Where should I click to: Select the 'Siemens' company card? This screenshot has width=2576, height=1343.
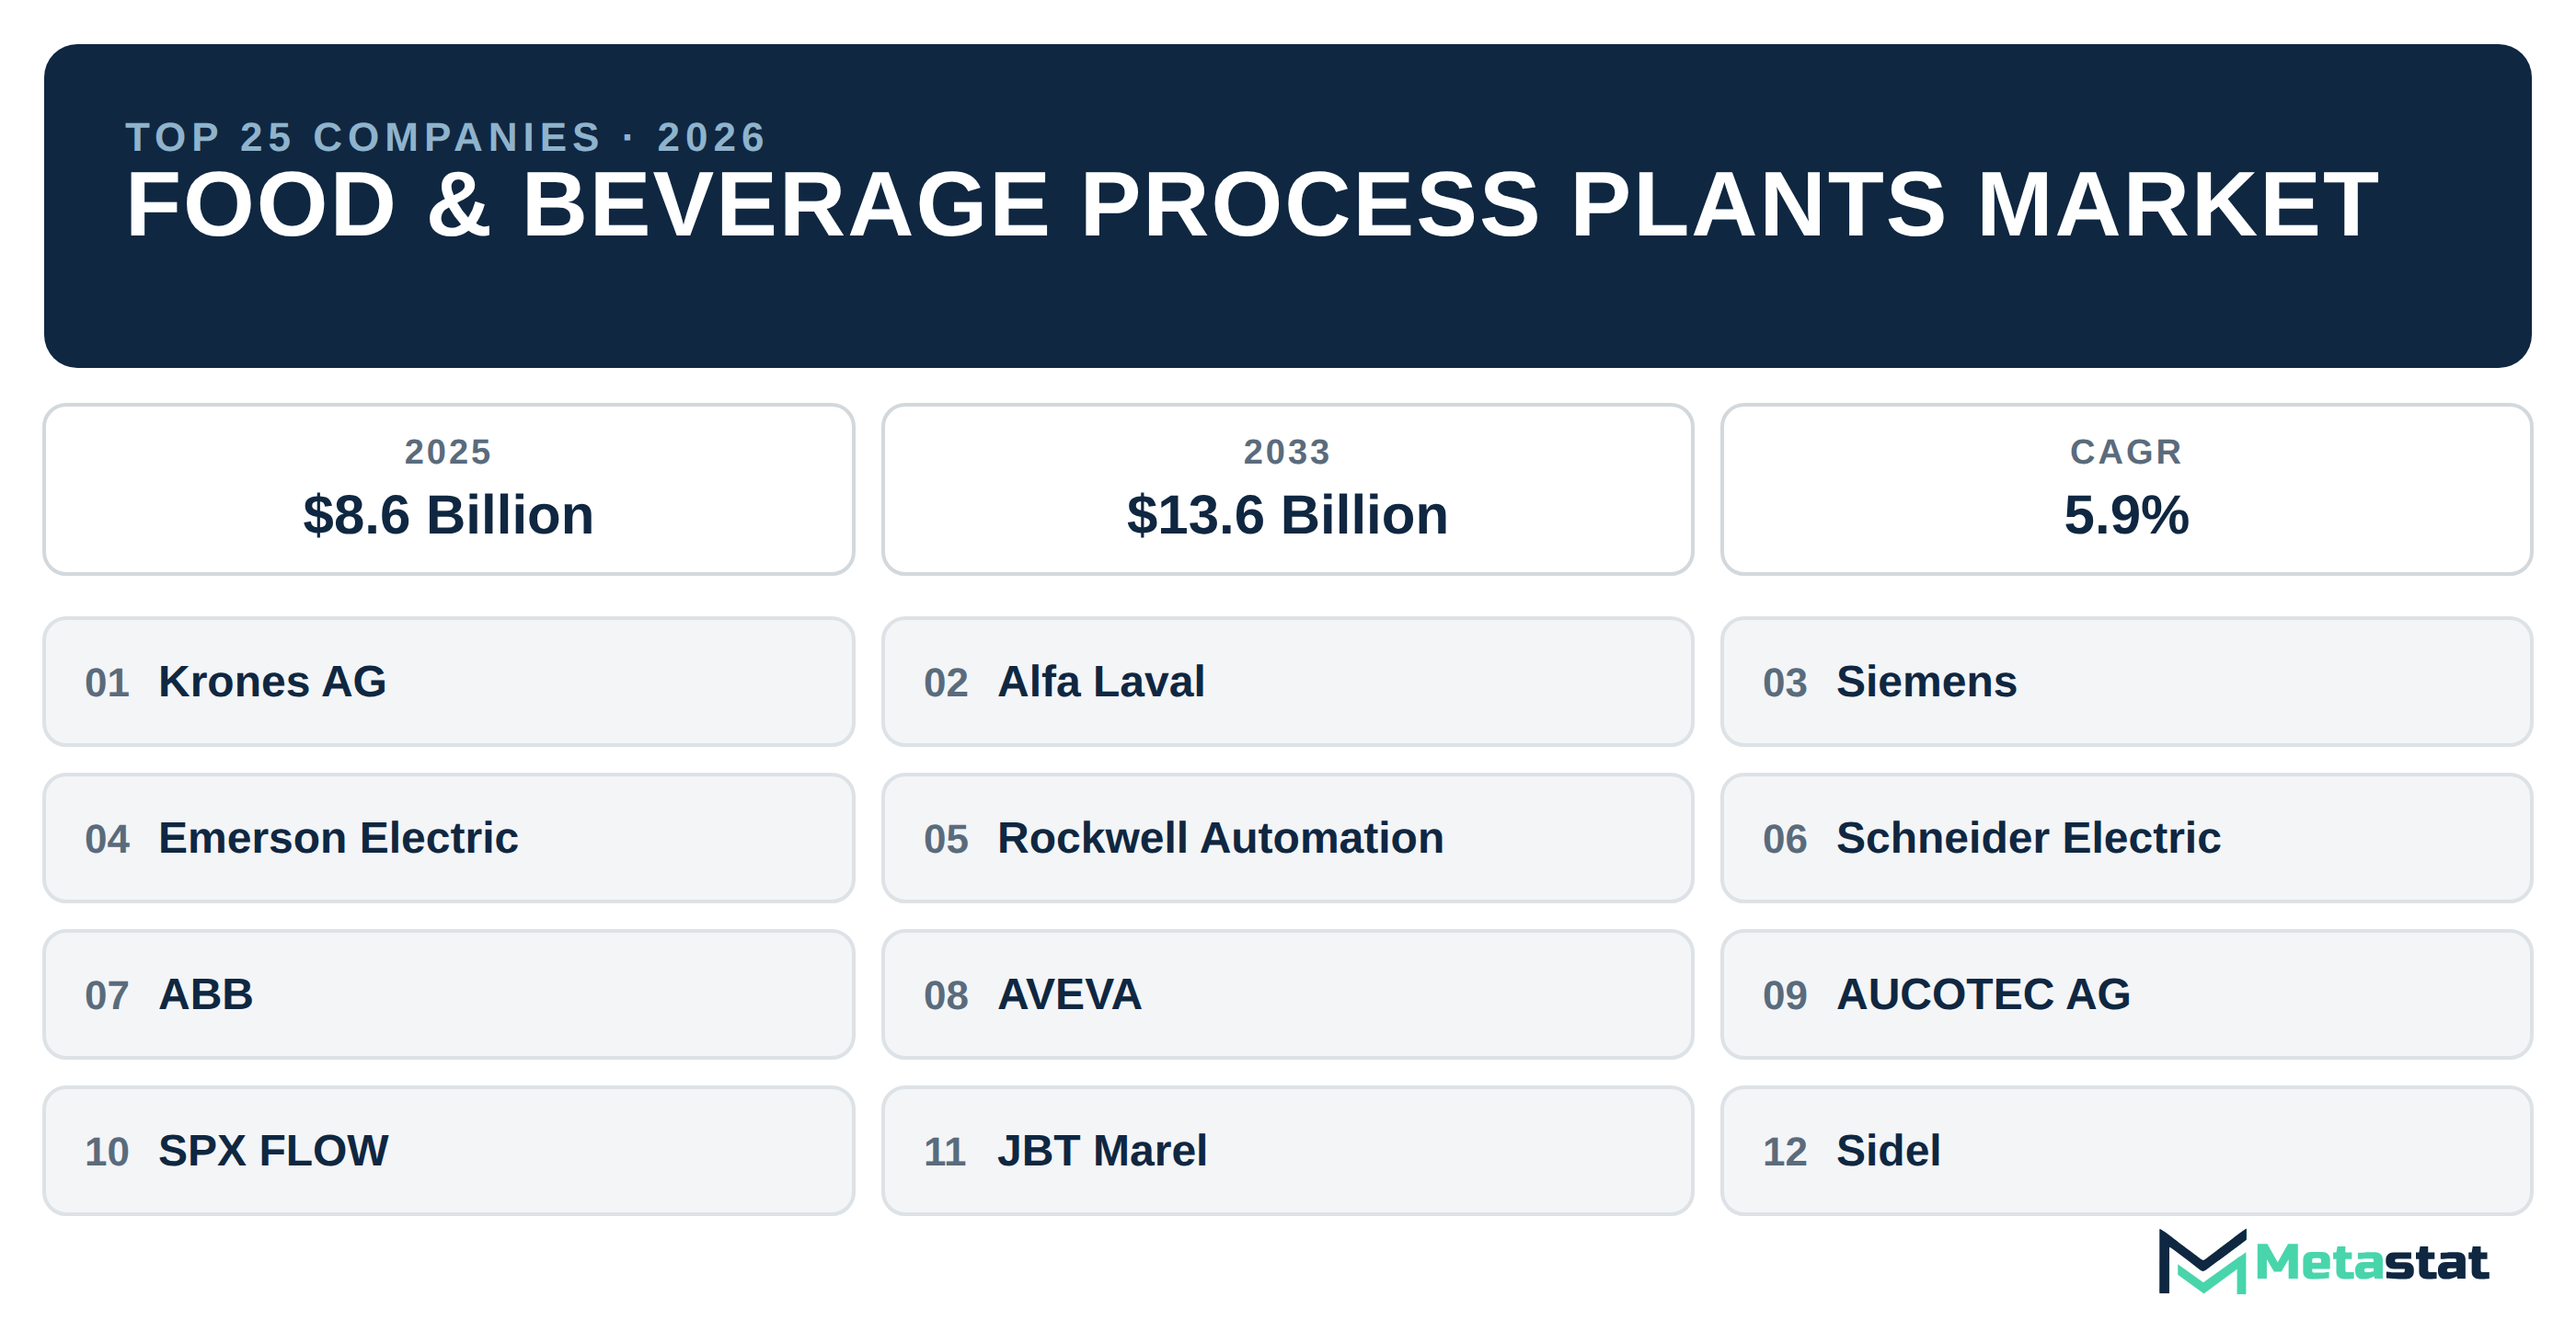[x=2126, y=681]
